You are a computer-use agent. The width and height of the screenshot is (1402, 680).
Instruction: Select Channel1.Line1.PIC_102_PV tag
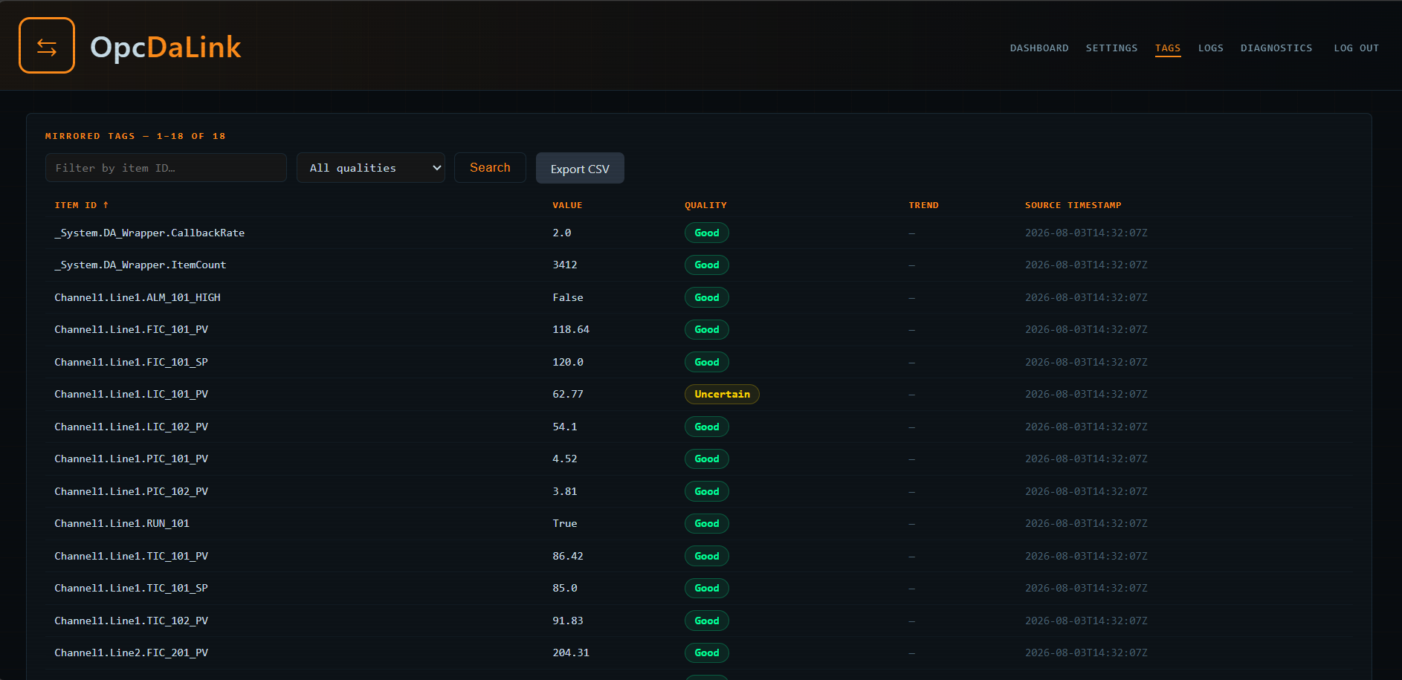click(131, 491)
